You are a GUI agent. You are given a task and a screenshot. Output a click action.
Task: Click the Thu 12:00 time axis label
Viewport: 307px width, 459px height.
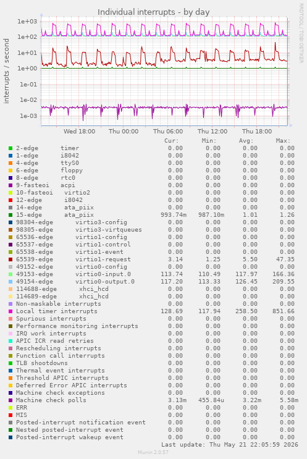click(x=212, y=131)
